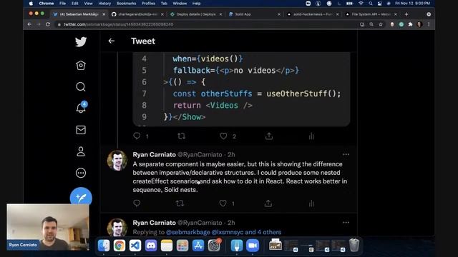The width and height of the screenshot is (458, 257).
Task: Open the History menu
Action: pos(104,4)
